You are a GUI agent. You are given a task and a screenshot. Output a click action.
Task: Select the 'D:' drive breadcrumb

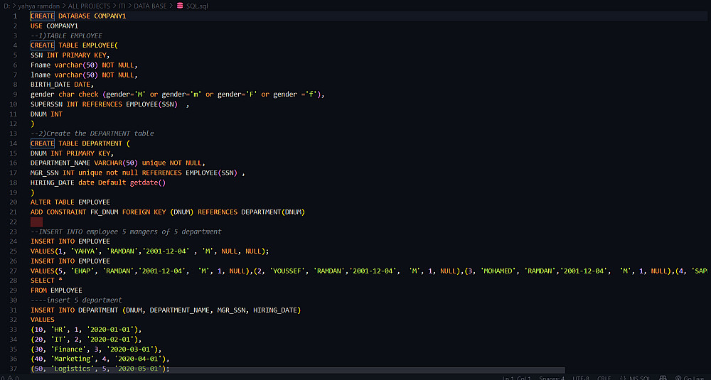7,6
